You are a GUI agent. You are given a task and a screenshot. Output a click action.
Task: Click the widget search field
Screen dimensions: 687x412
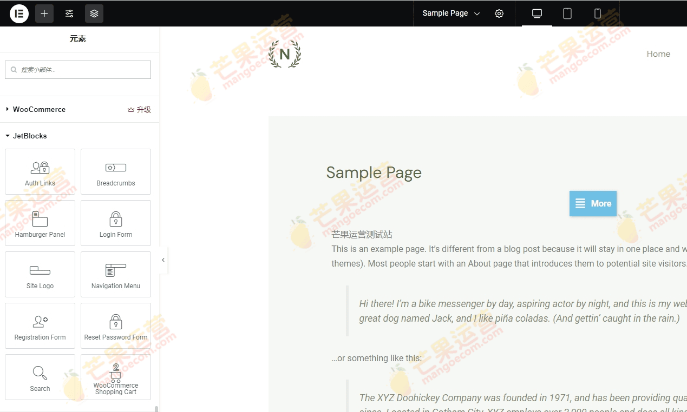(78, 70)
